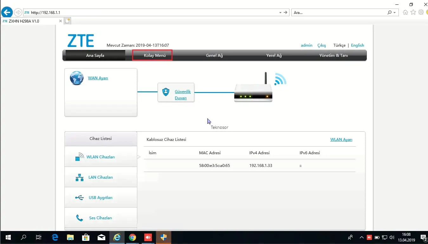Expand the search provider dropdown arrow
Viewport: 428px width, 244px height.
point(394,13)
